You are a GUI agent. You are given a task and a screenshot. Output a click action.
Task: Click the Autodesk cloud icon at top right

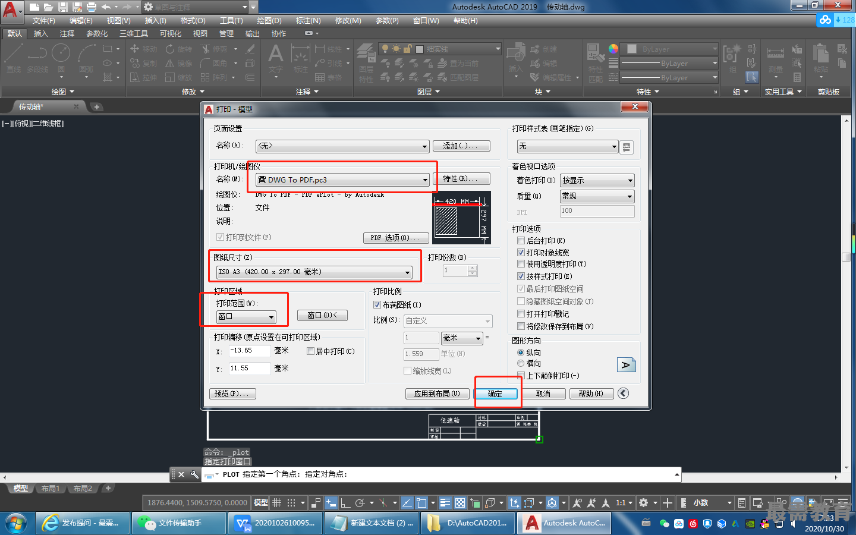tap(825, 20)
